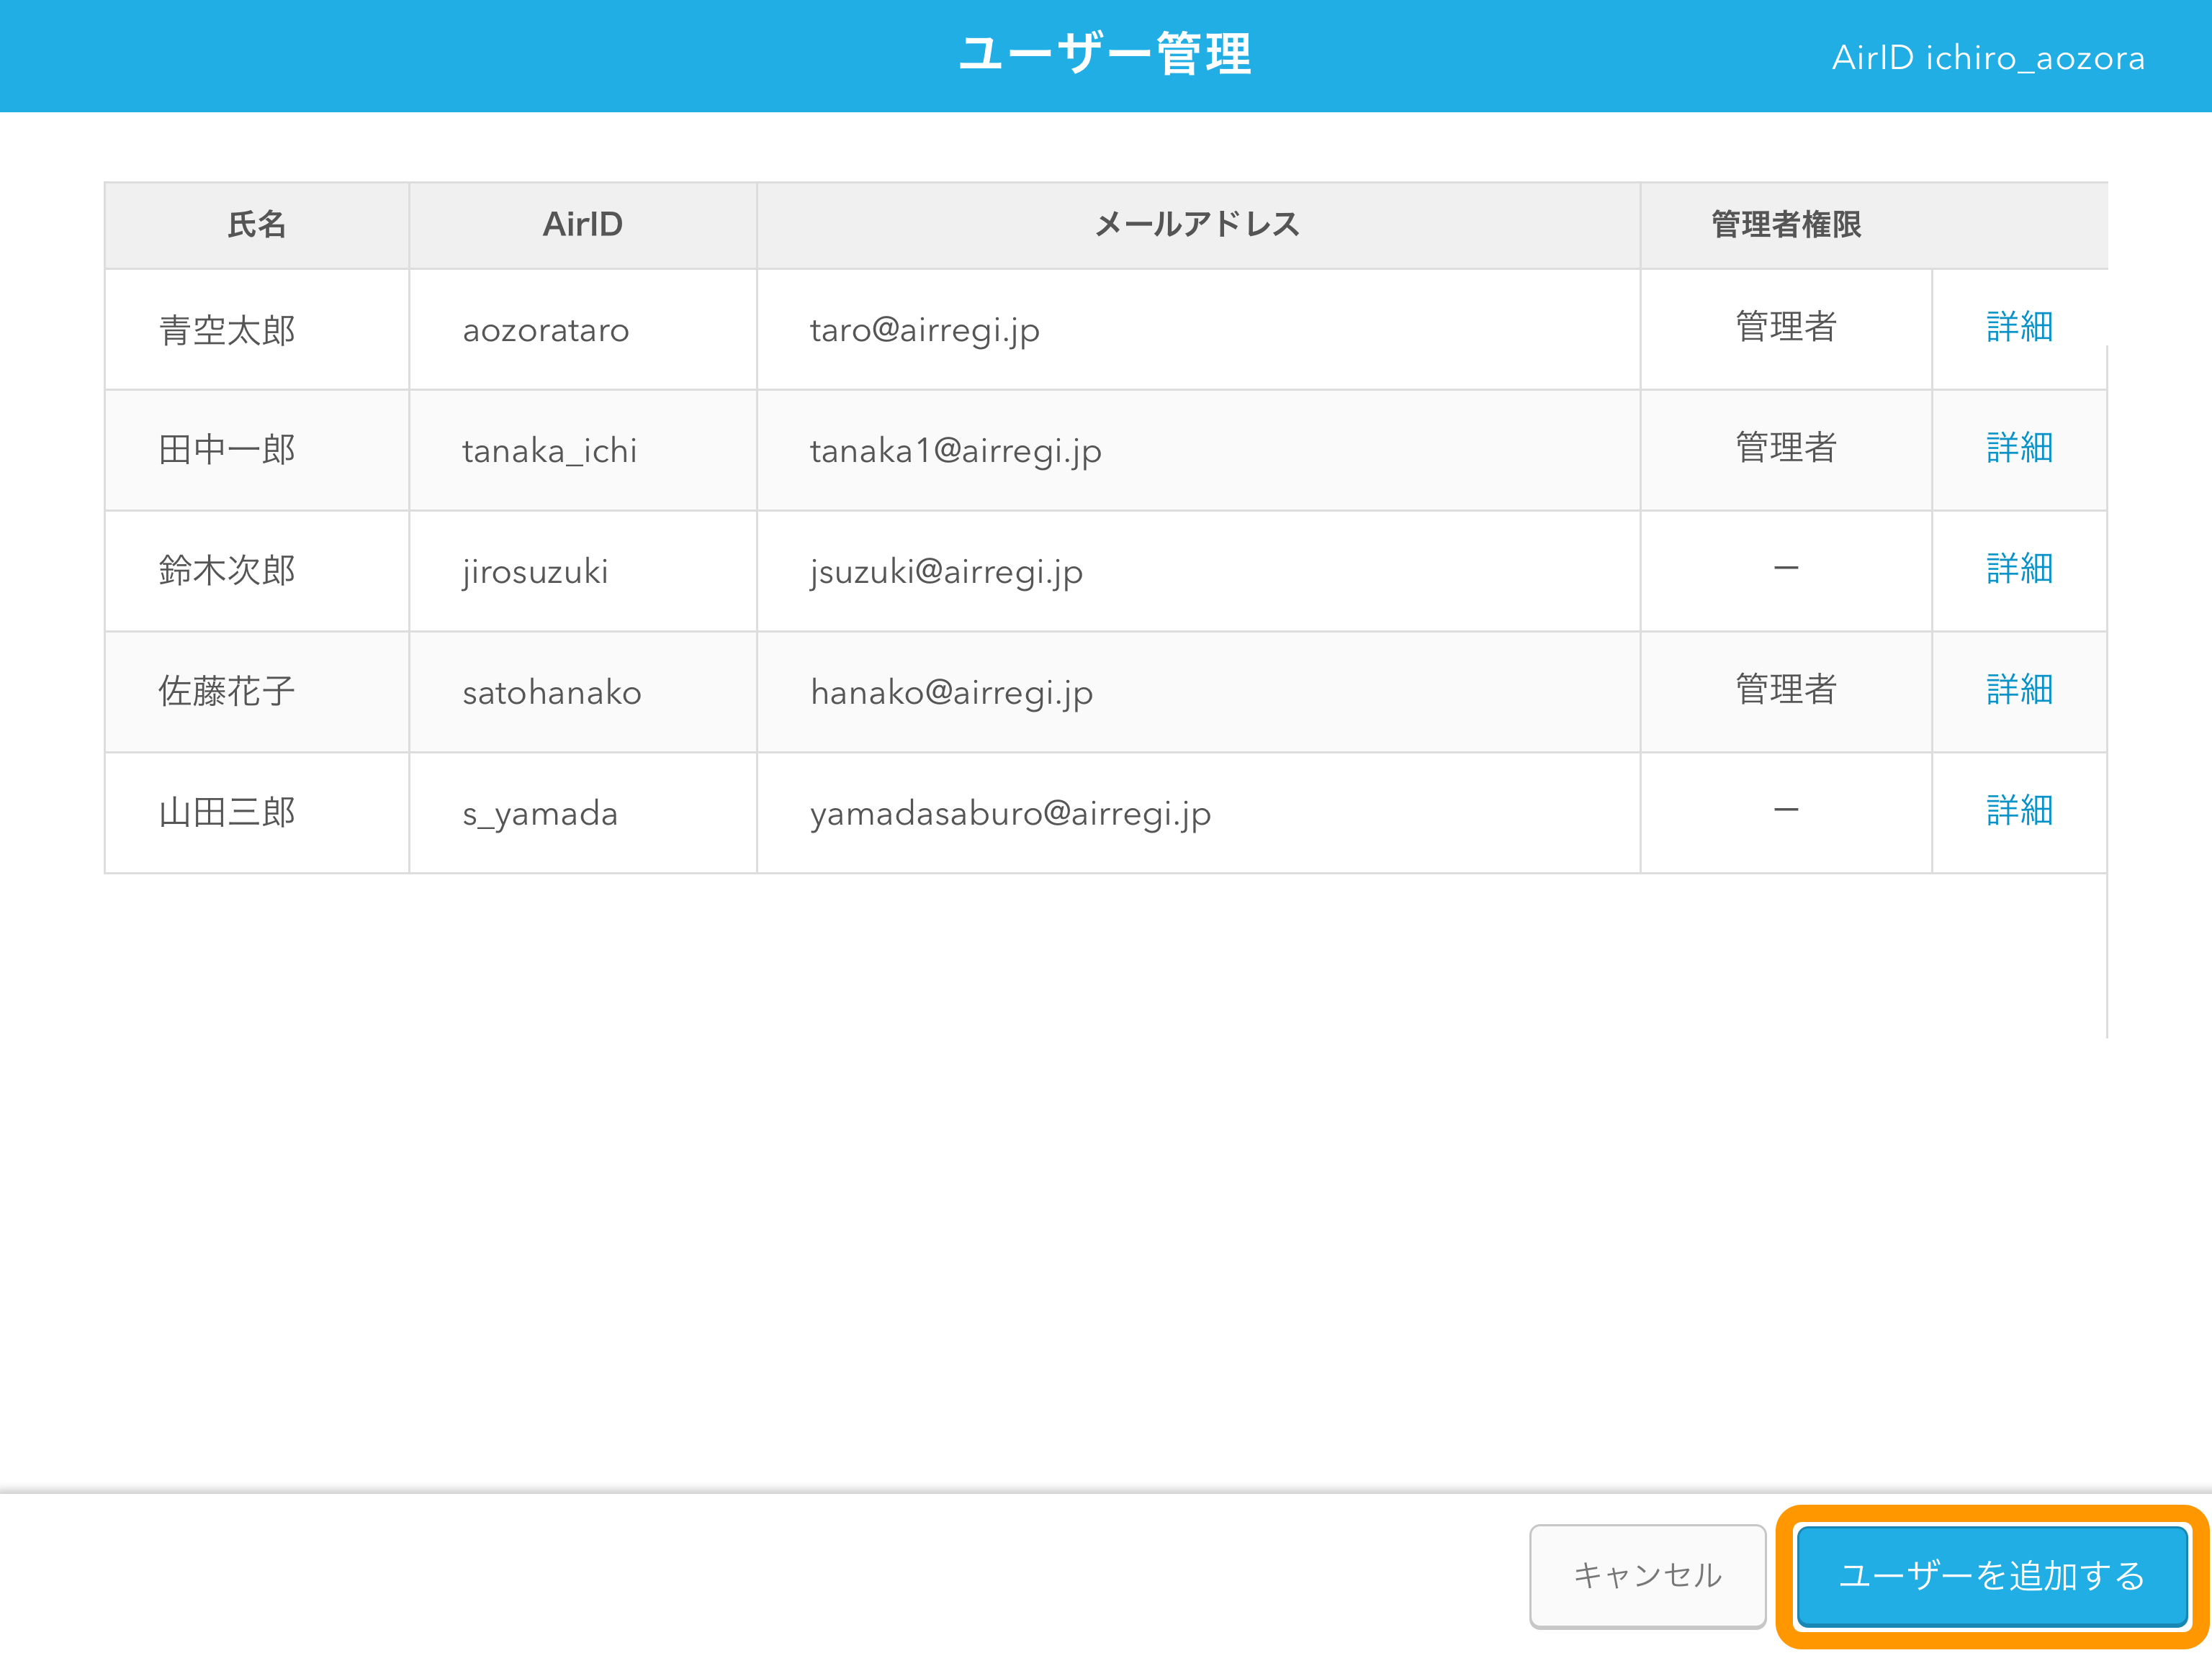Click the email hanako@airregi.jp
The height and width of the screenshot is (1658, 2212).
(x=951, y=694)
